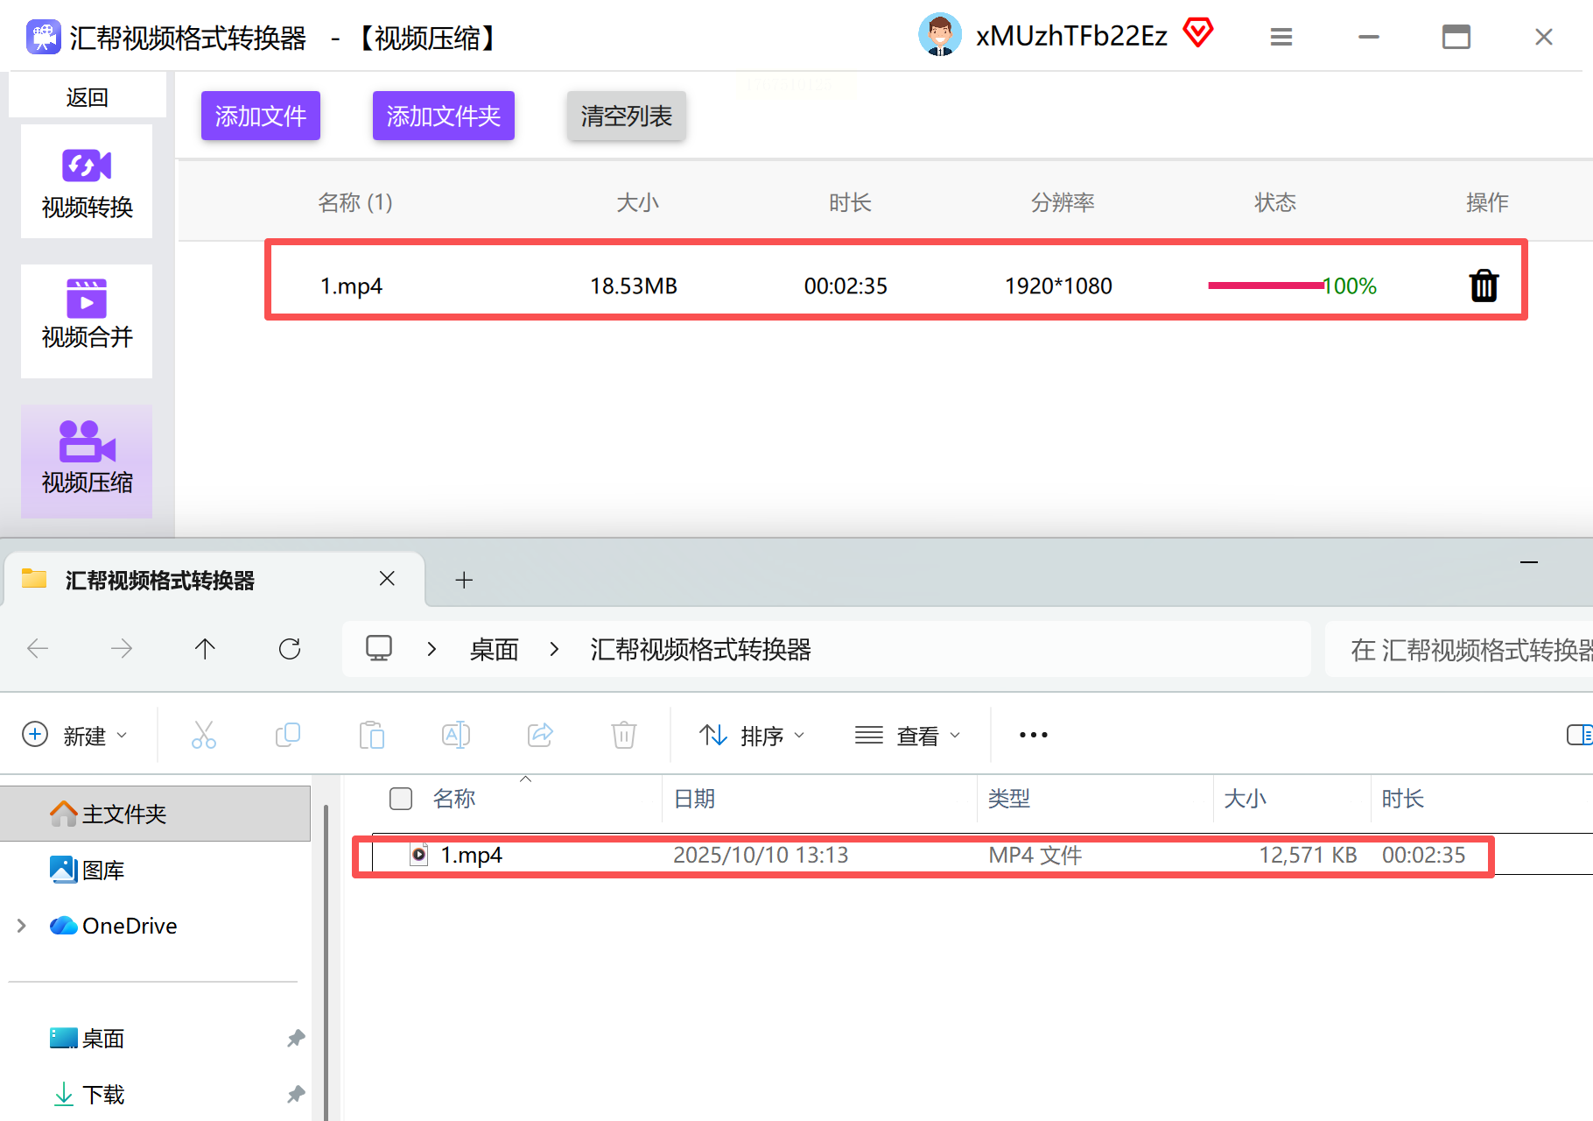Click the 返回 back button
Viewport: 1593px width, 1121px height.
(88, 96)
